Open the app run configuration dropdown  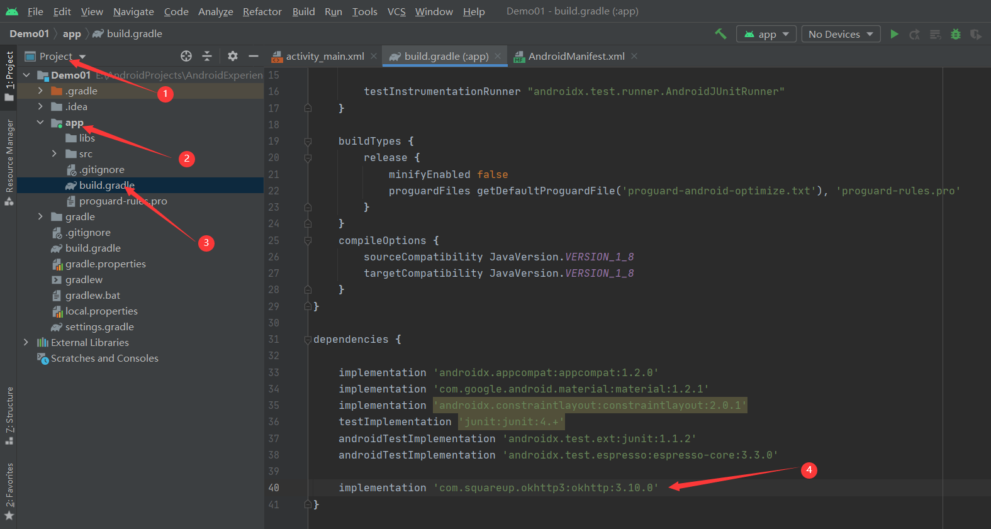766,34
